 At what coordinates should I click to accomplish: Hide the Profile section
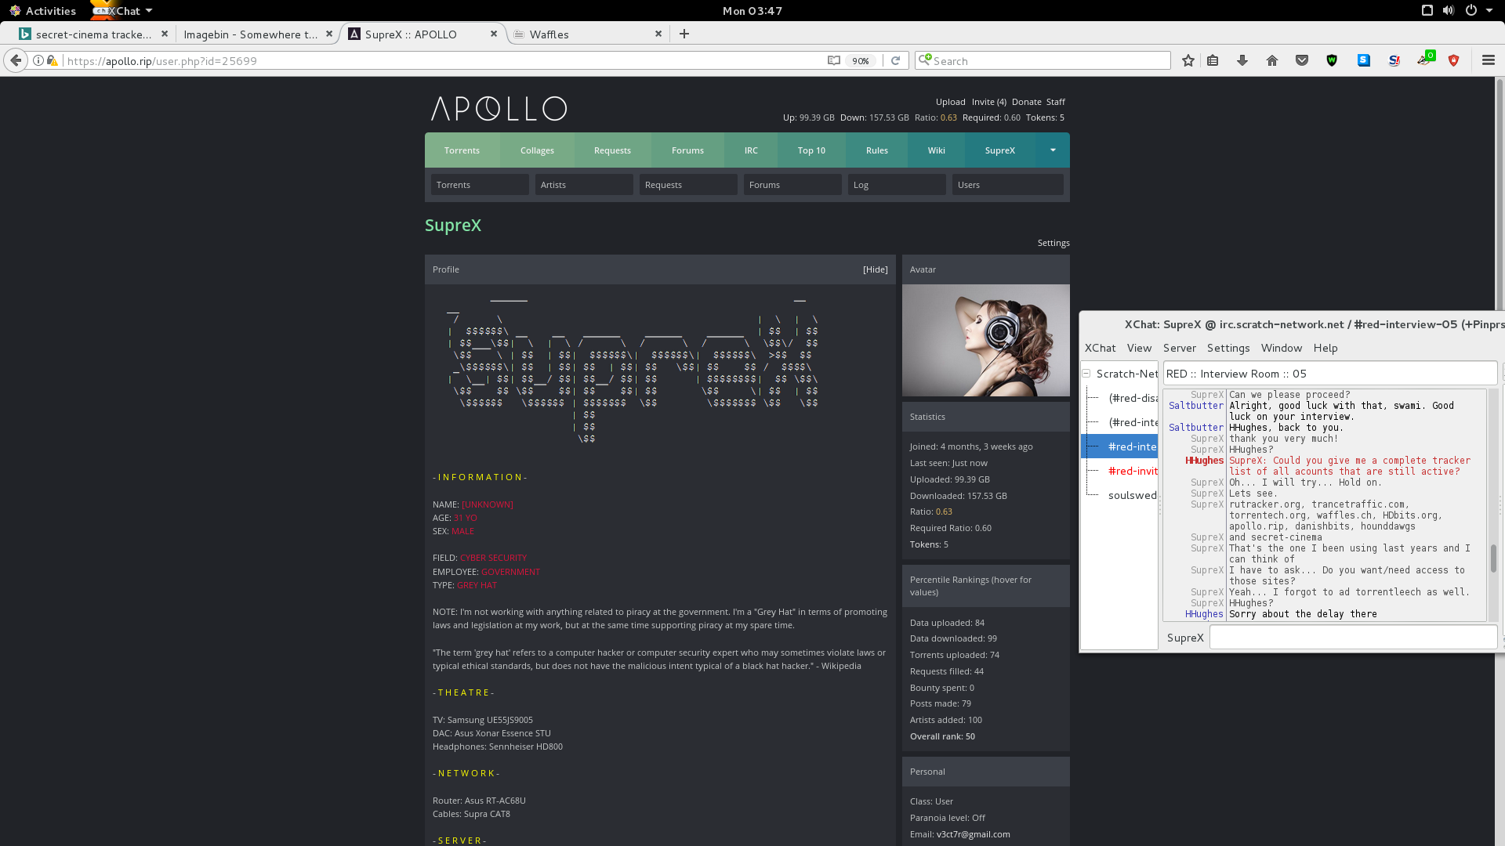coord(875,269)
